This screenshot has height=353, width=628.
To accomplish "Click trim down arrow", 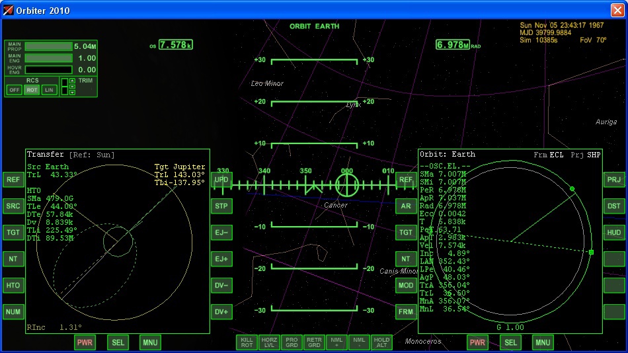I will click(x=72, y=93).
